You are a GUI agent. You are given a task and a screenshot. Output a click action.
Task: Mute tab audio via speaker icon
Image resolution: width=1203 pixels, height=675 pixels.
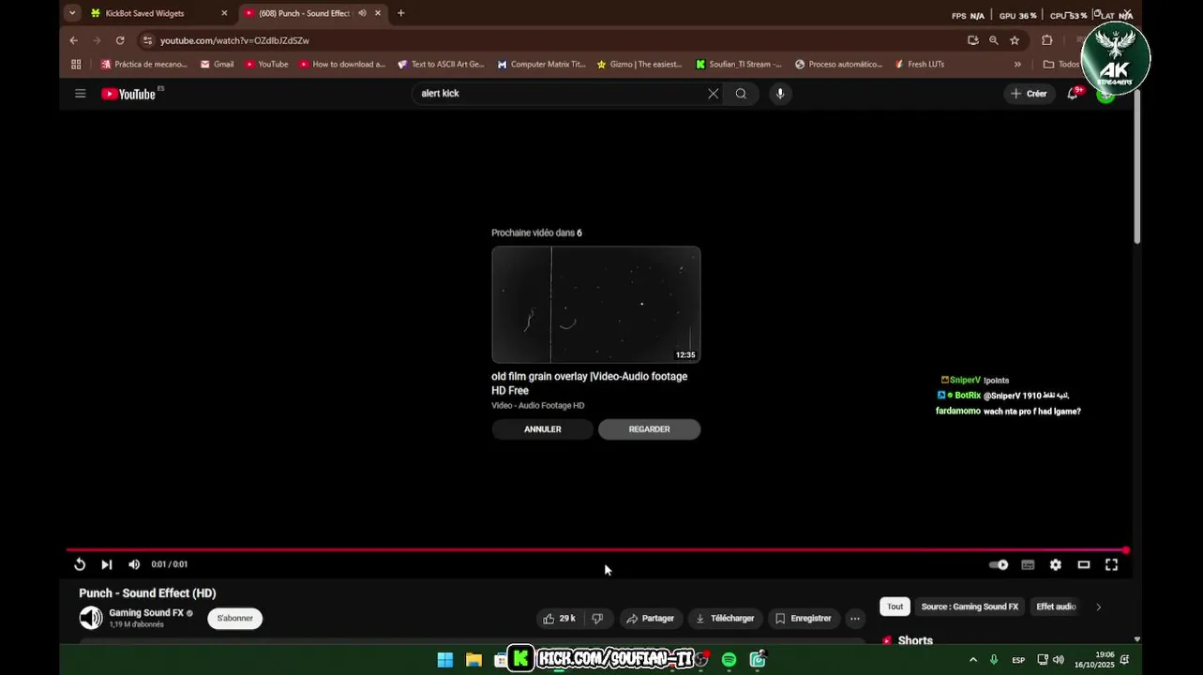[x=362, y=13]
